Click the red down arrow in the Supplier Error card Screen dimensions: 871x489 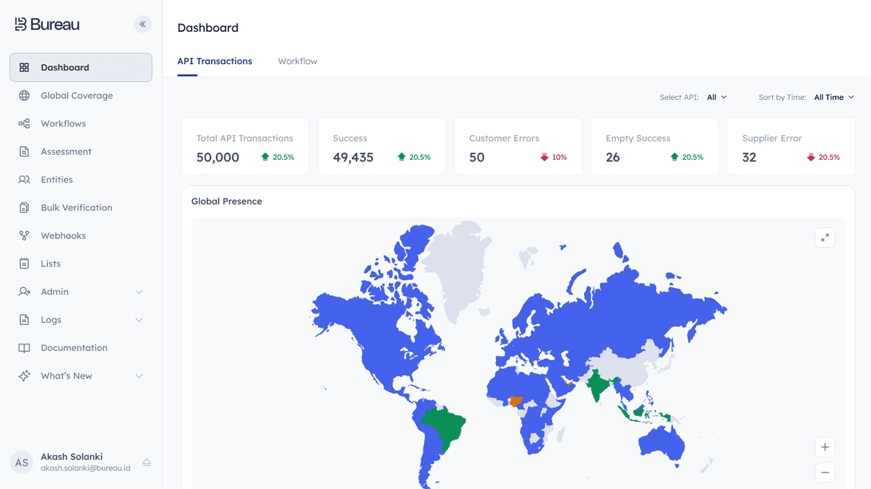click(811, 157)
